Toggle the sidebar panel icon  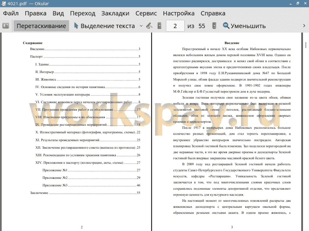(6, 26)
